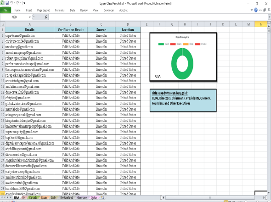Screen dimensions: 271x202
Task: Open the green File button
Action: coord(6,10)
